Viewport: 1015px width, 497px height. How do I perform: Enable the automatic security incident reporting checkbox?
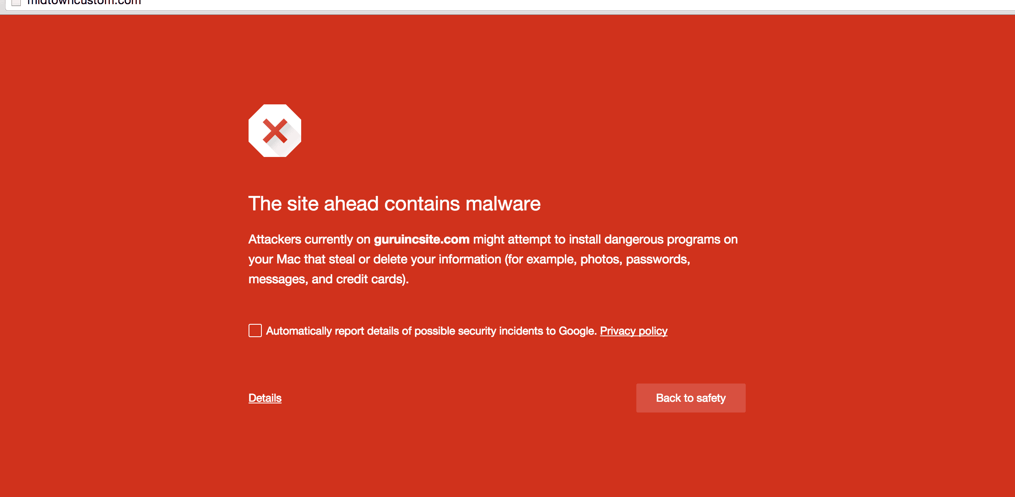255,331
